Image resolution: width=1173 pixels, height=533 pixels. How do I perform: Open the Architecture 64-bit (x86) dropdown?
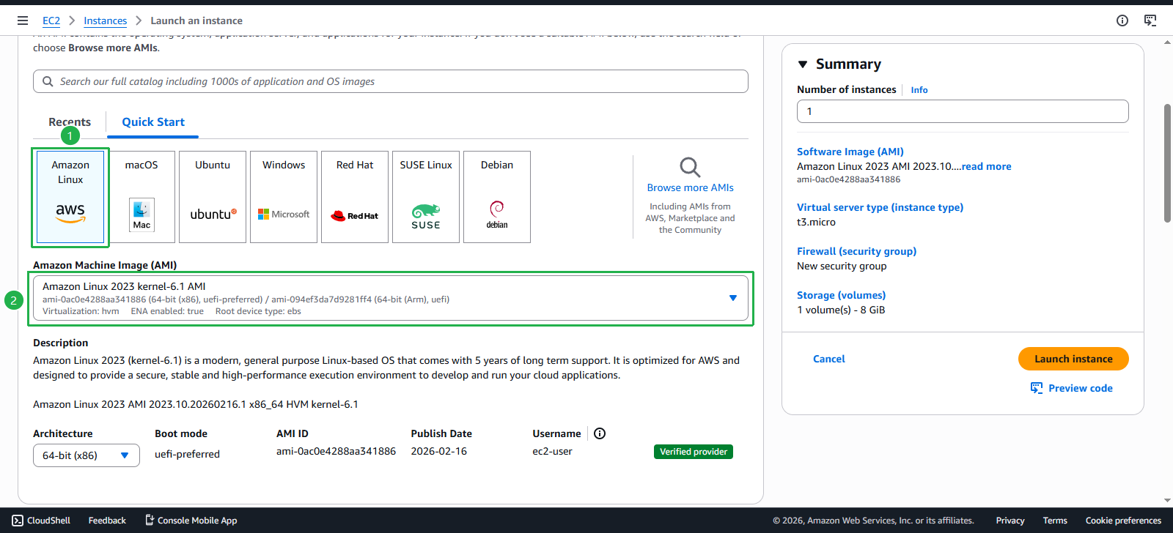pyautogui.click(x=87, y=455)
